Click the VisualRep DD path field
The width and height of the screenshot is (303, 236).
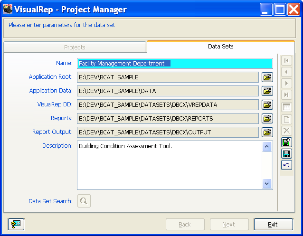[168, 104]
